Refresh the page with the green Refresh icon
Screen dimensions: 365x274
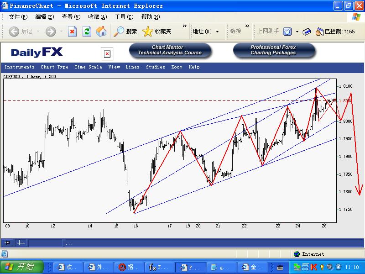pos(87,32)
